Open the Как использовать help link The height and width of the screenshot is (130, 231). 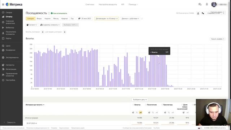[59, 13]
